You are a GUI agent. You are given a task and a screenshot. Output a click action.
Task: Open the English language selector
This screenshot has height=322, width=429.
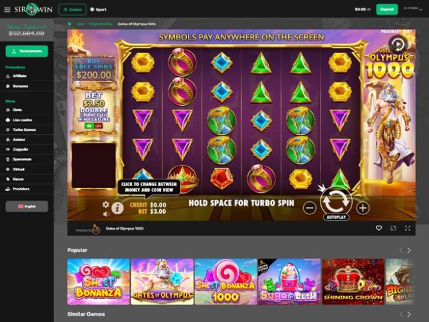(27, 206)
